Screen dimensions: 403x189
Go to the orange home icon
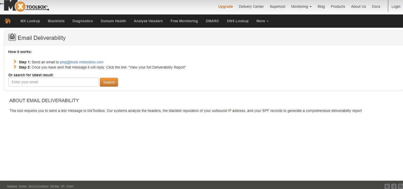[8, 21]
